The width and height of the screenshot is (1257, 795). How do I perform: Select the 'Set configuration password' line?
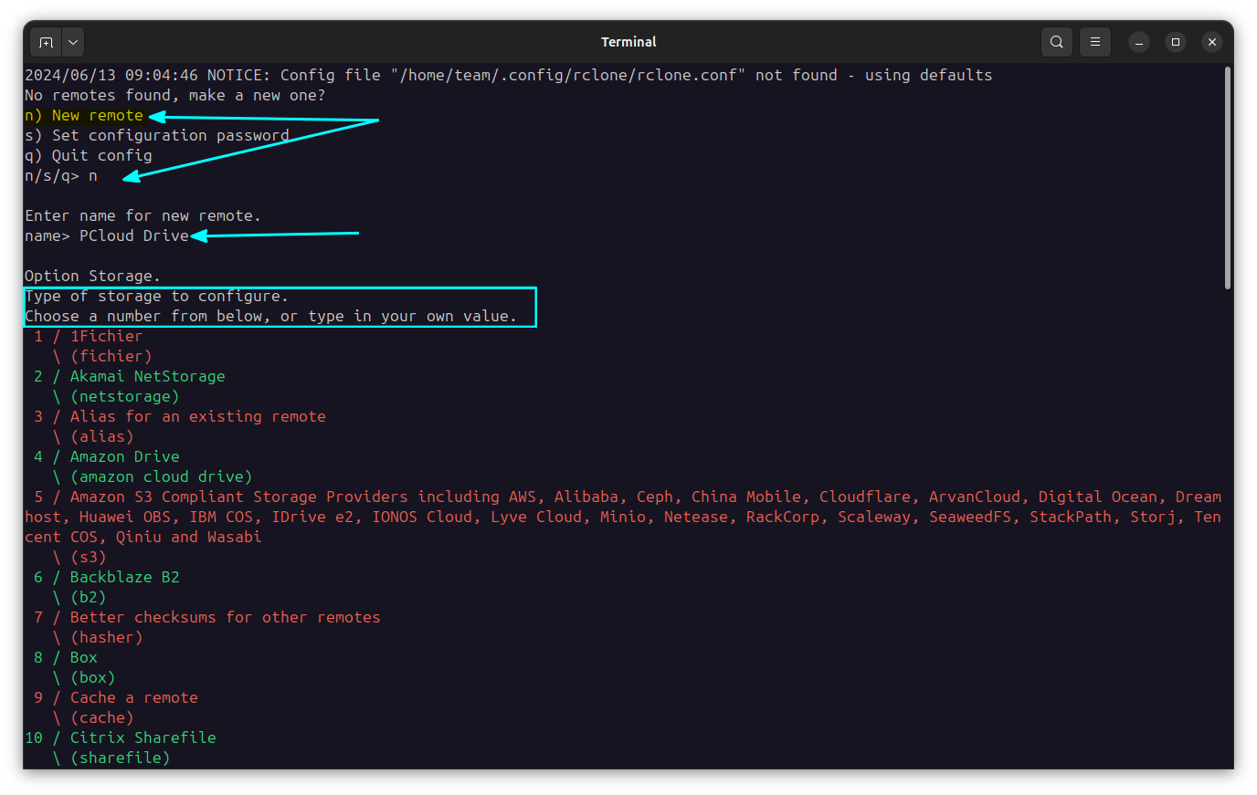click(x=155, y=135)
